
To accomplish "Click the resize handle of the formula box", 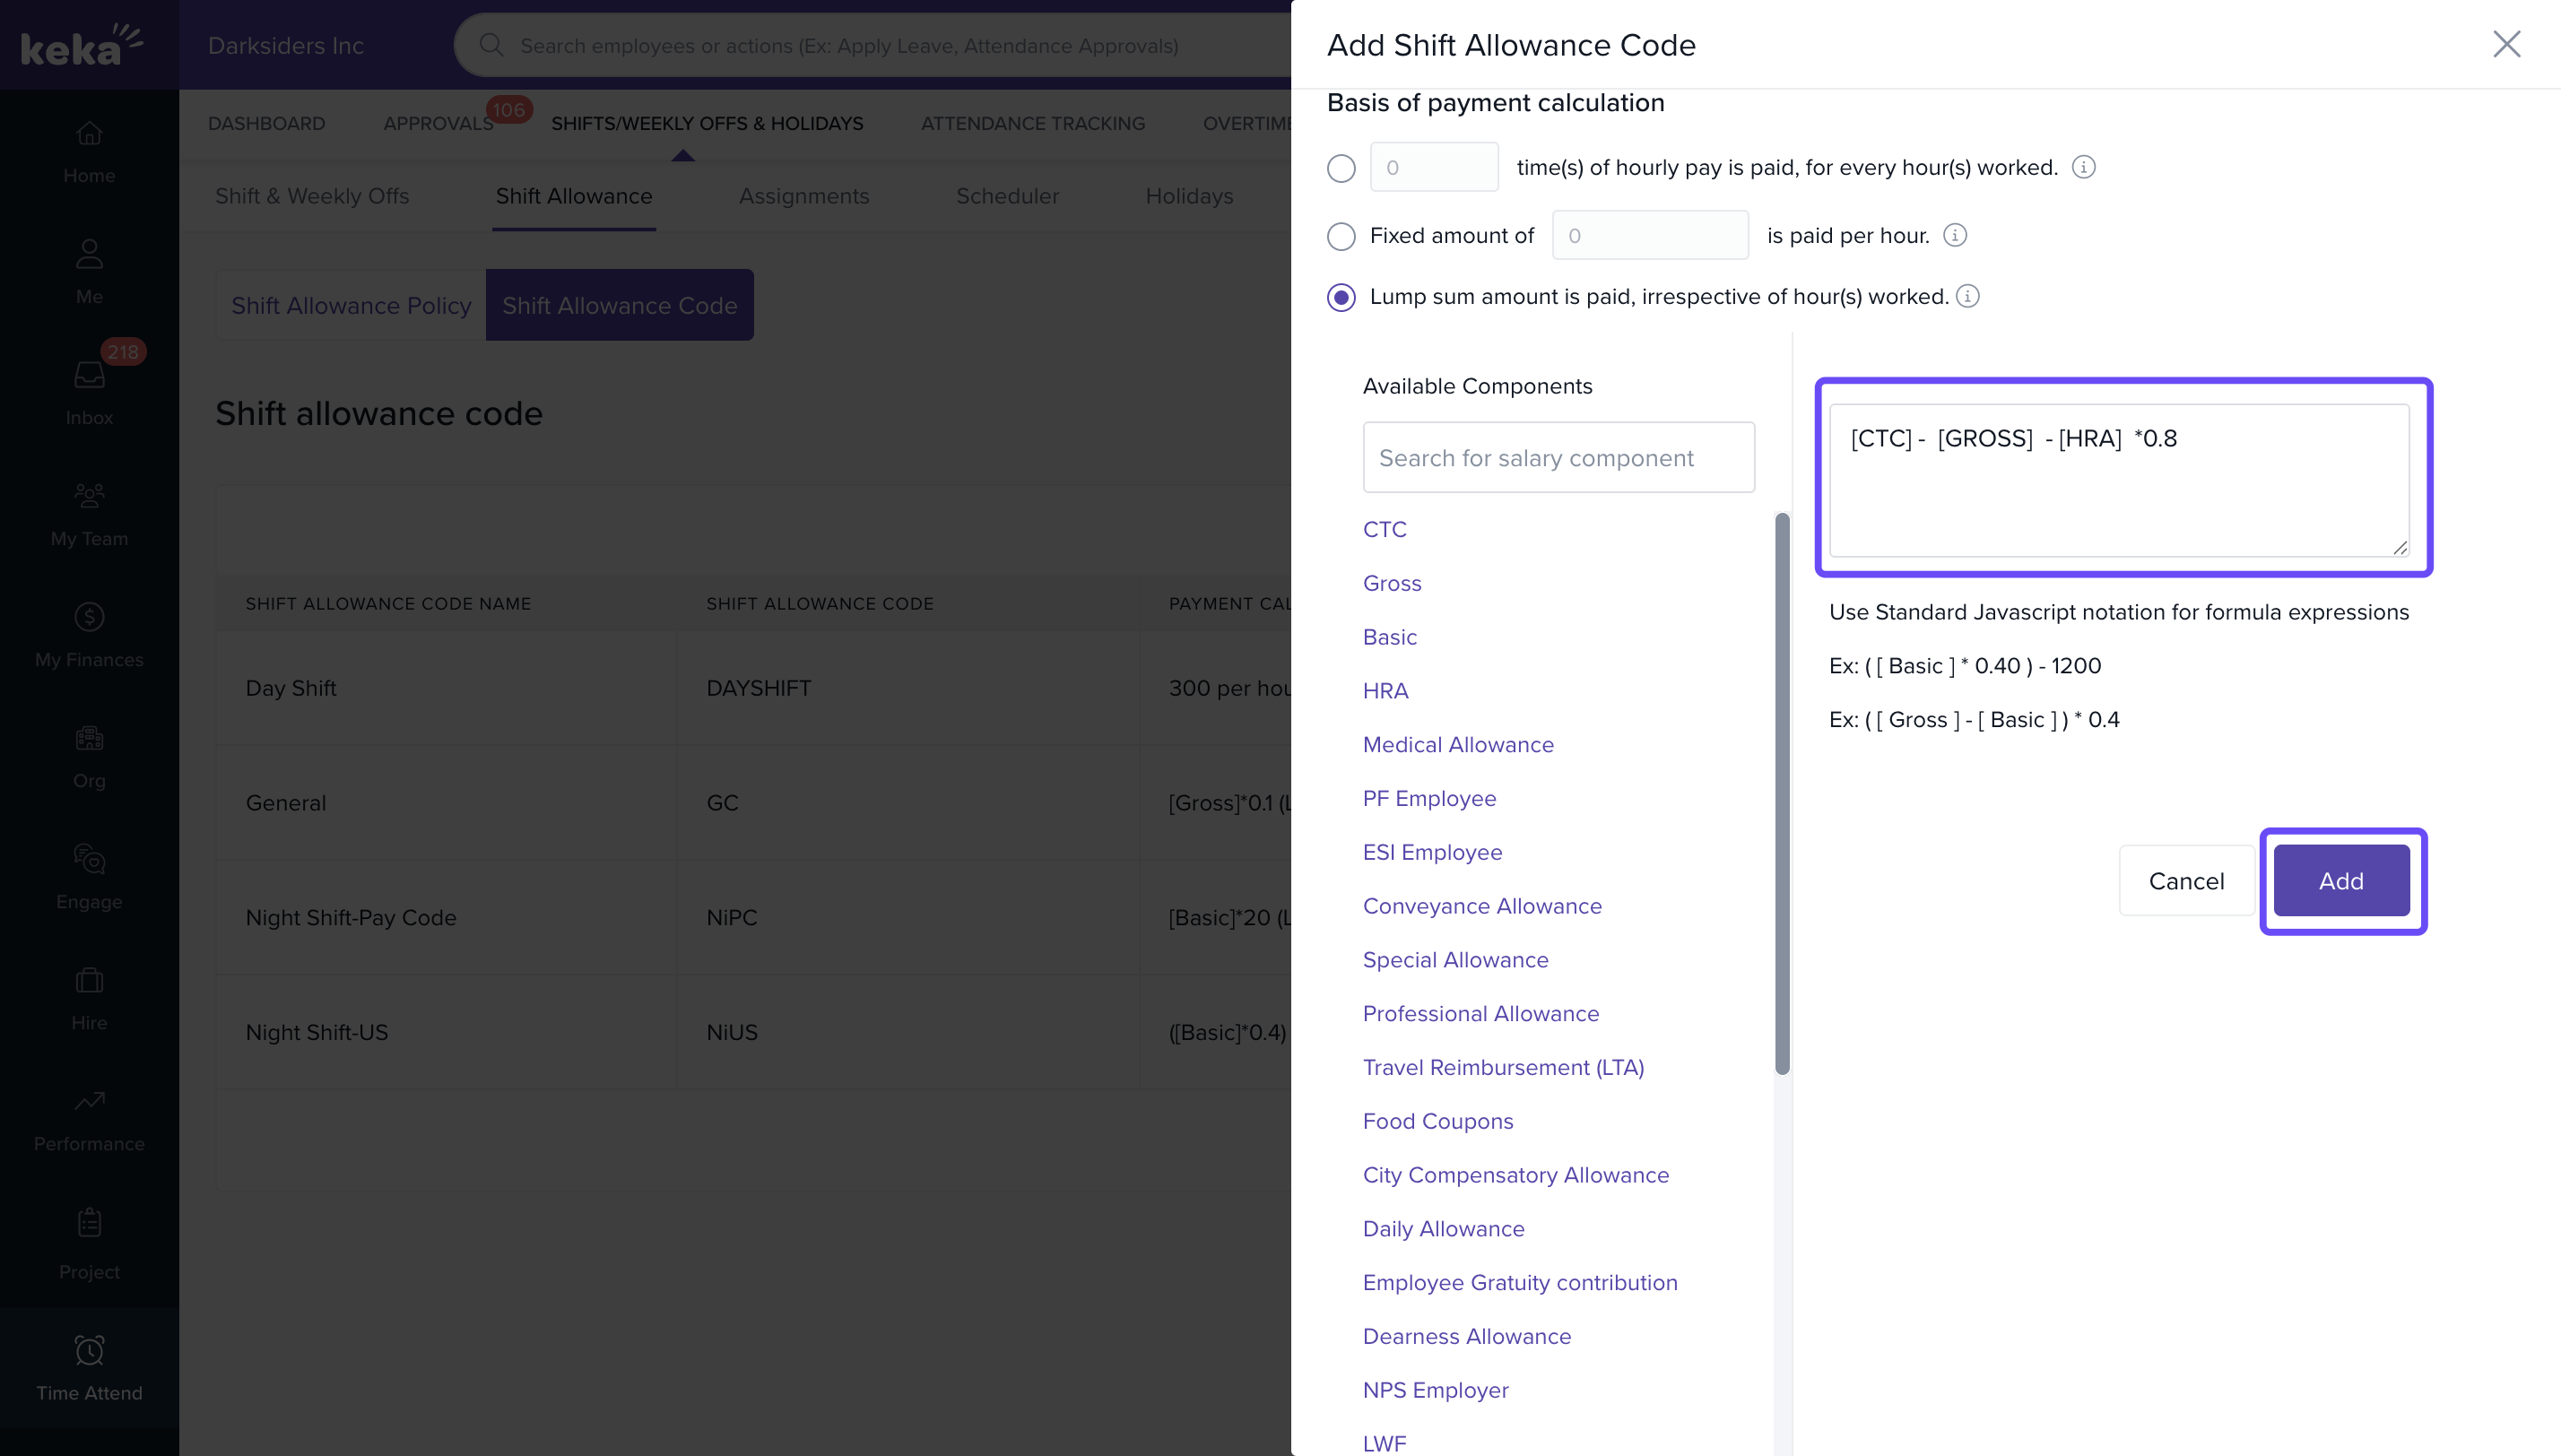I will click(x=2399, y=547).
